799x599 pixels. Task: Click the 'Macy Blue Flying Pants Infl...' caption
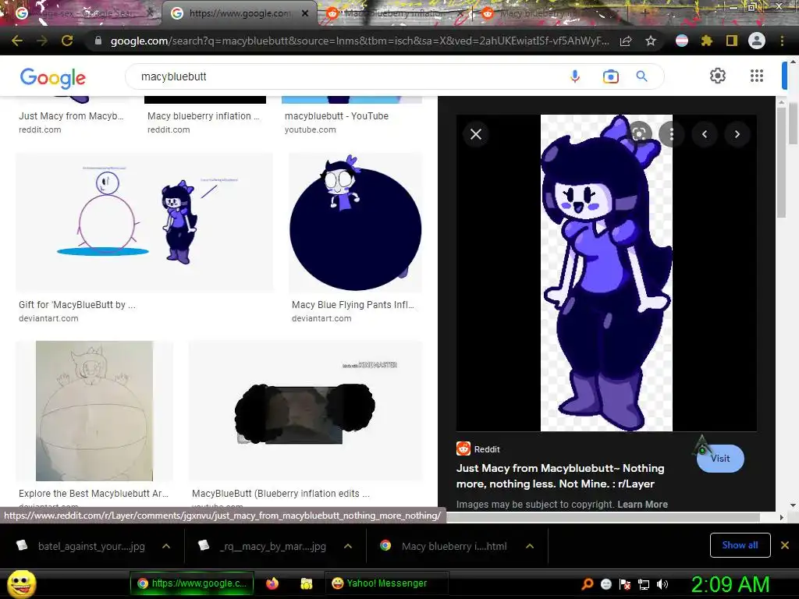(x=353, y=305)
